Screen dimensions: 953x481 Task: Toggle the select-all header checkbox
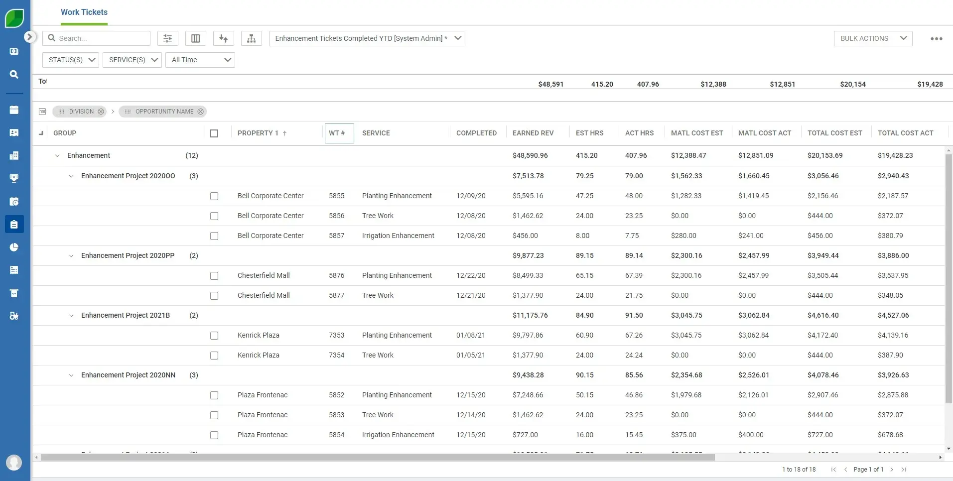(214, 133)
